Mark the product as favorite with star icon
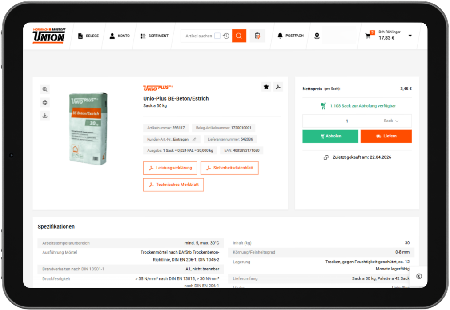The height and width of the screenshot is (310, 450). coord(266,87)
